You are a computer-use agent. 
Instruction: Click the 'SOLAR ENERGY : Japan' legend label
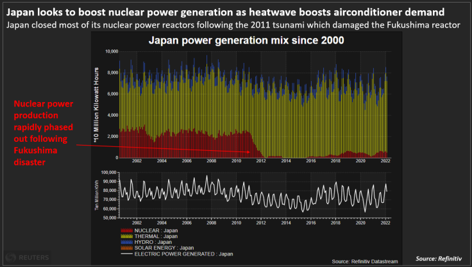(164, 248)
